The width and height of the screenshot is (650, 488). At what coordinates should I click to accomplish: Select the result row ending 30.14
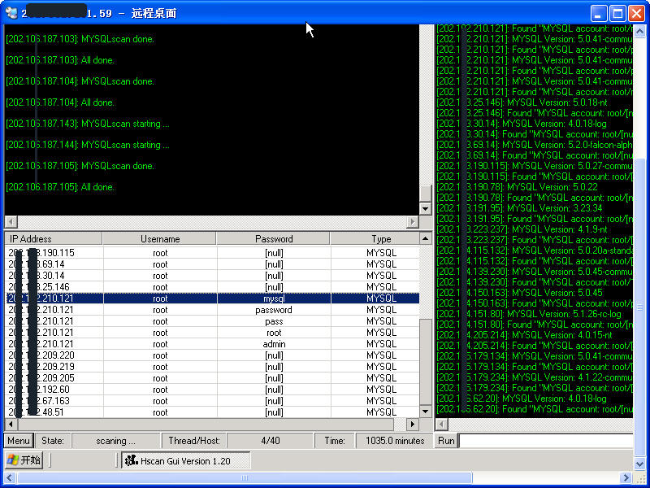point(212,276)
